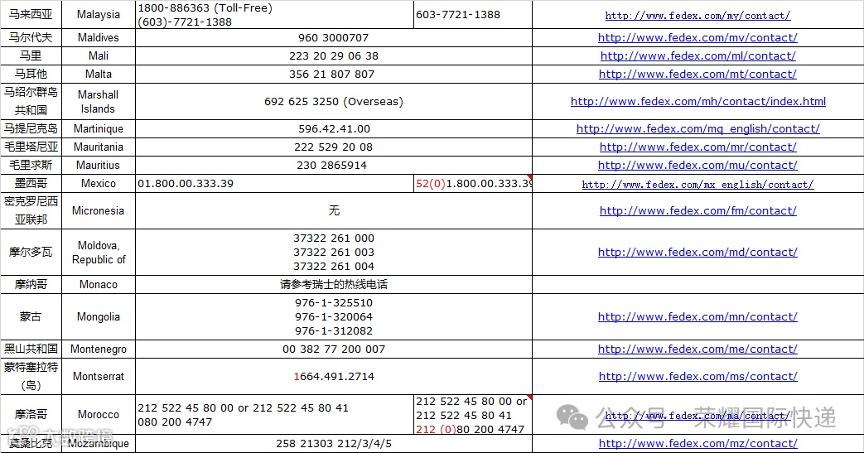This screenshot has height=453, width=864.
Task: Click the Morocco cell with 212 (0)80
Action: [473, 414]
